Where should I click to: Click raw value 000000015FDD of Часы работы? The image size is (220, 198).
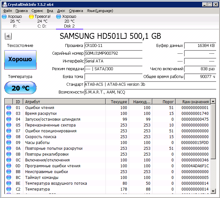[195, 143]
